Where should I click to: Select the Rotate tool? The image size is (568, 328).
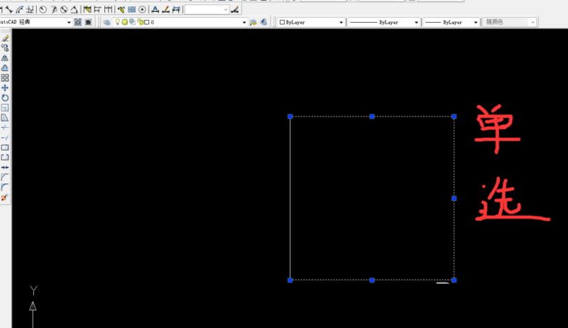(x=5, y=98)
